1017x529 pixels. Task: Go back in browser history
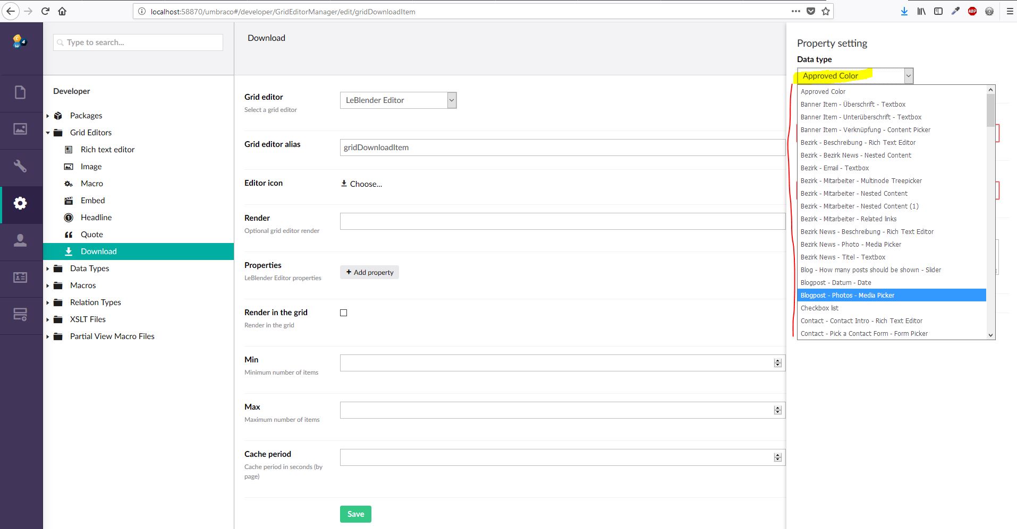coord(11,11)
